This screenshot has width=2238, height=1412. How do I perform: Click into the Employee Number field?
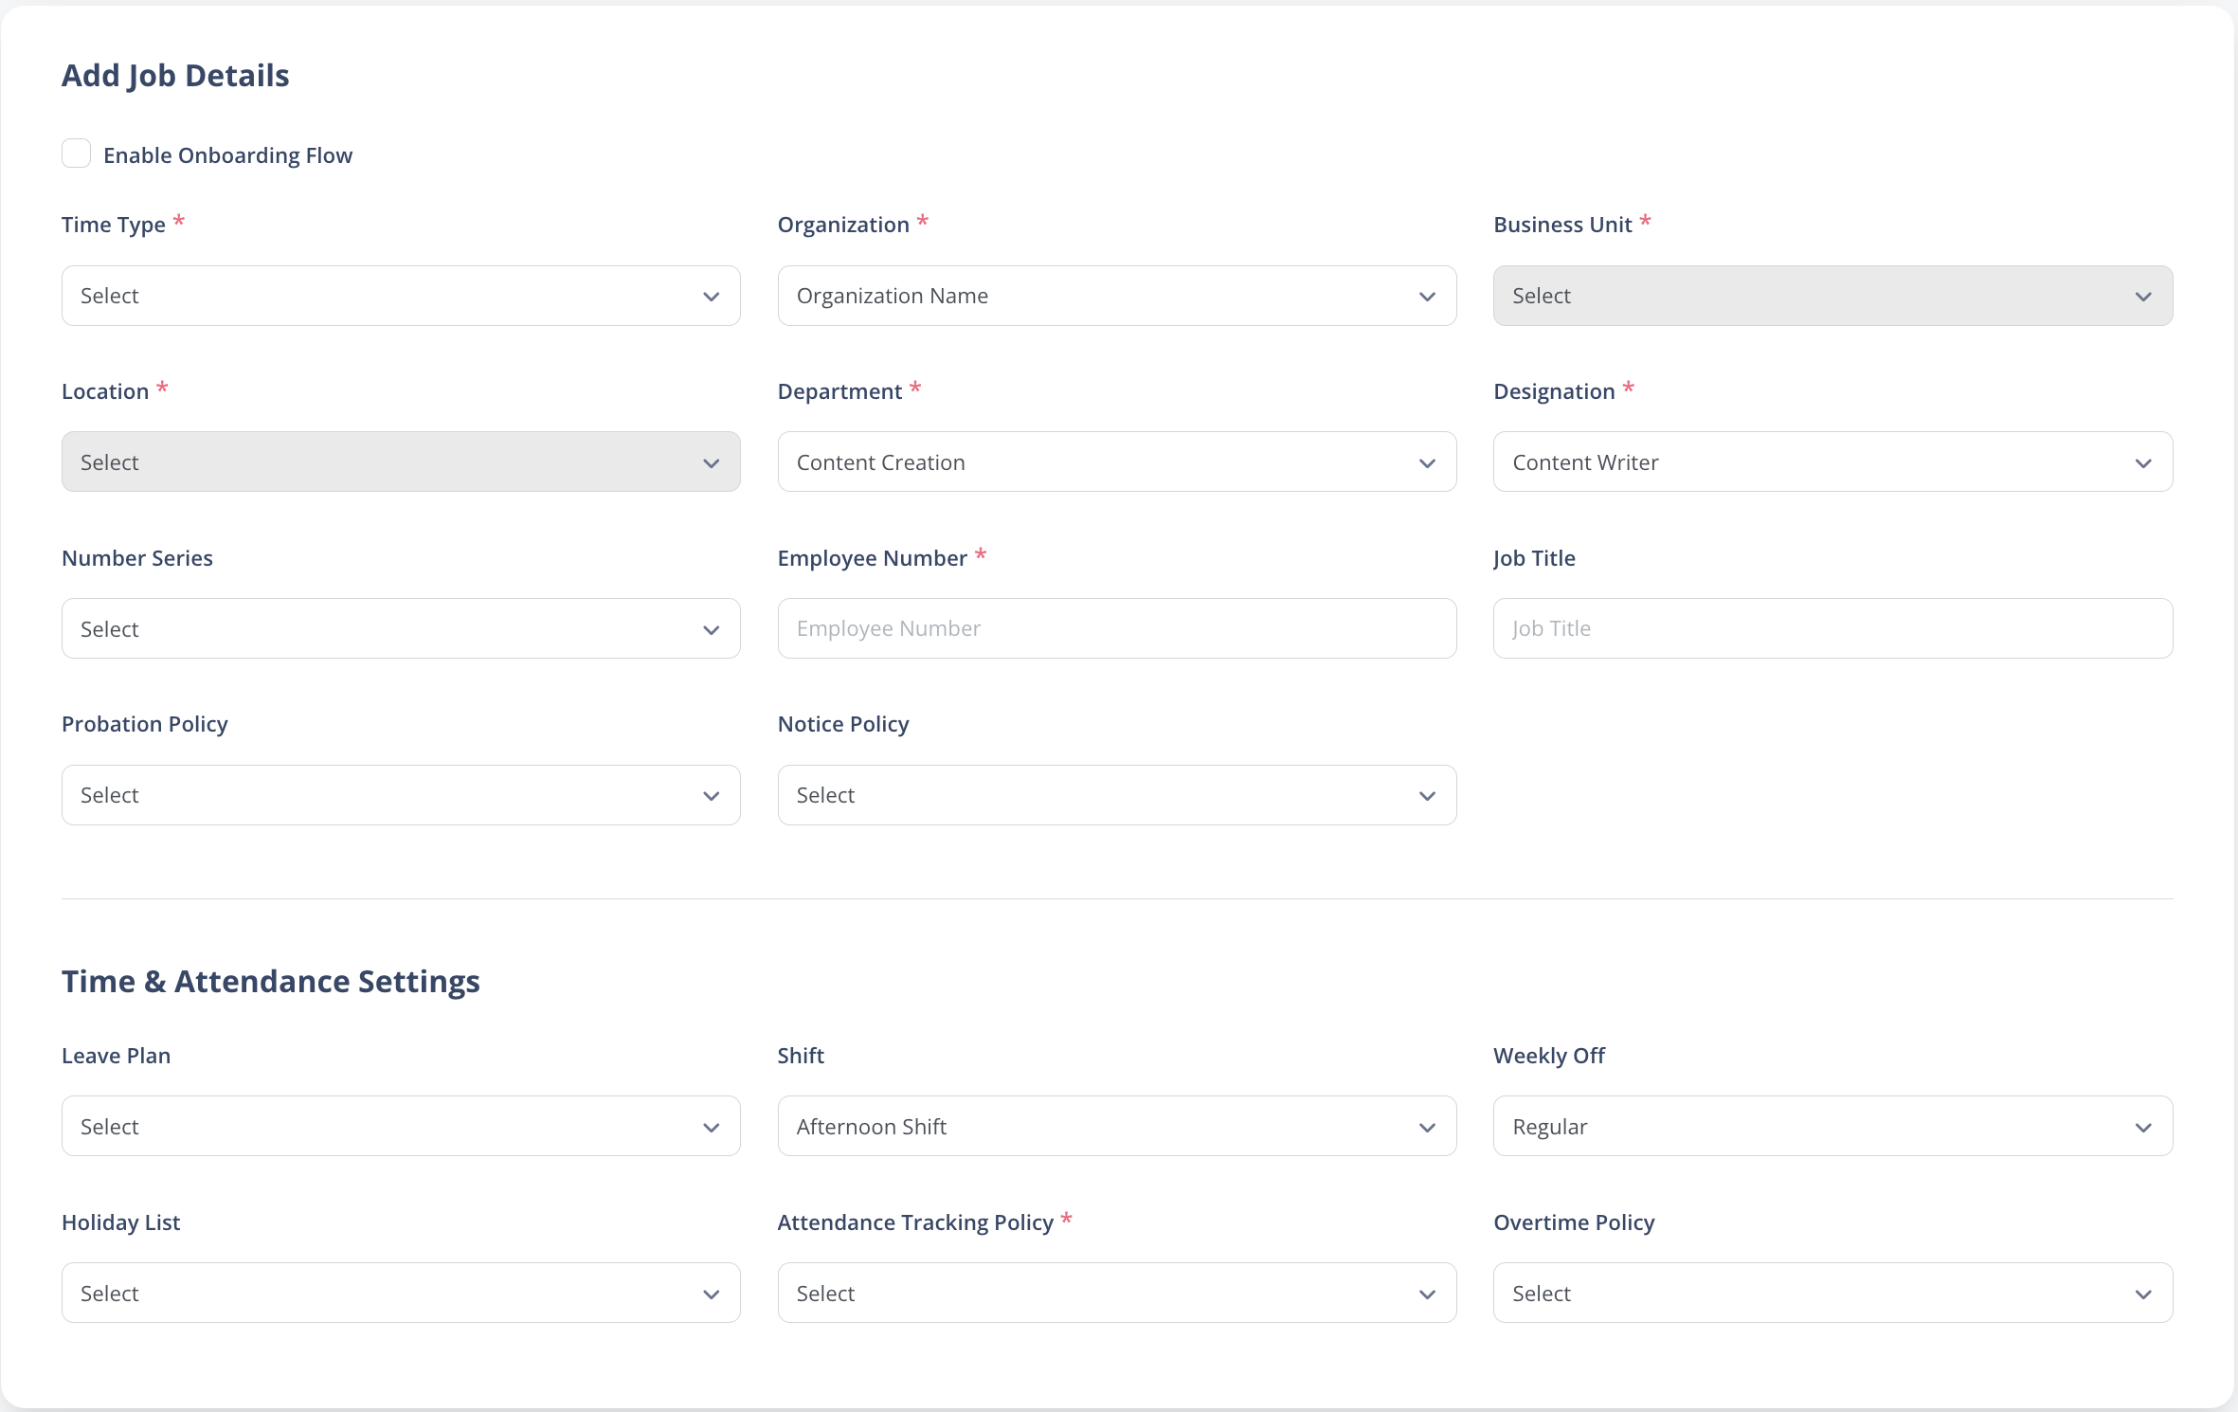coord(1117,628)
